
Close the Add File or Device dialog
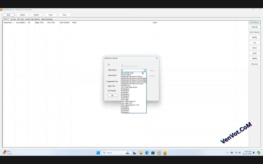157,58
